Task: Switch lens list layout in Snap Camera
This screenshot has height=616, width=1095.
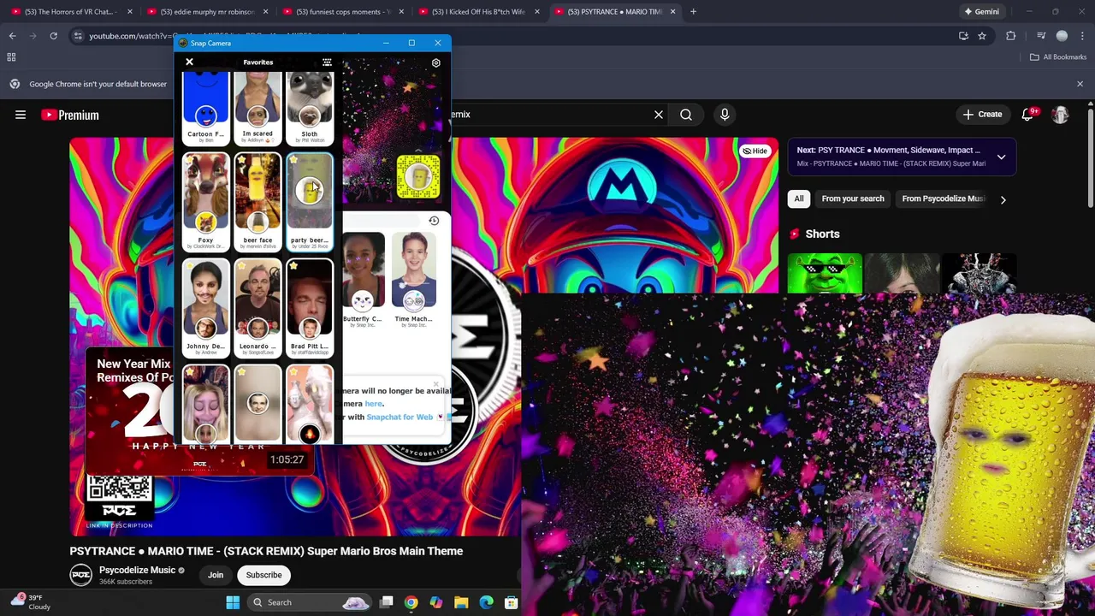Action: pyautogui.click(x=327, y=62)
